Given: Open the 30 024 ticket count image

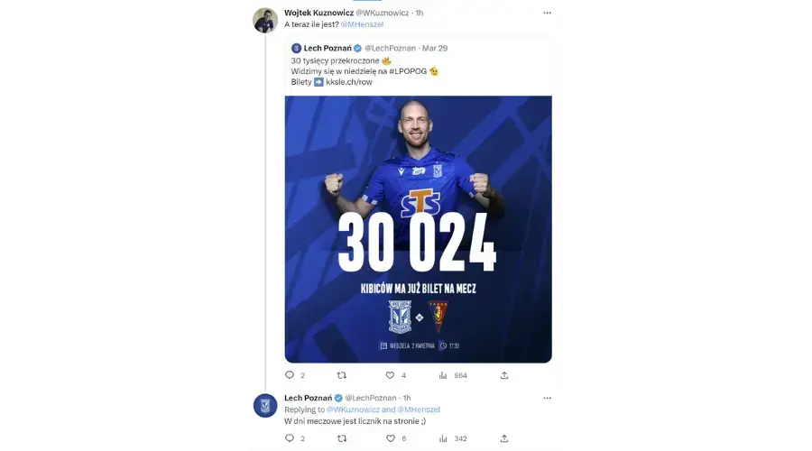Looking at the screenshot, I should tap(418, 229).
